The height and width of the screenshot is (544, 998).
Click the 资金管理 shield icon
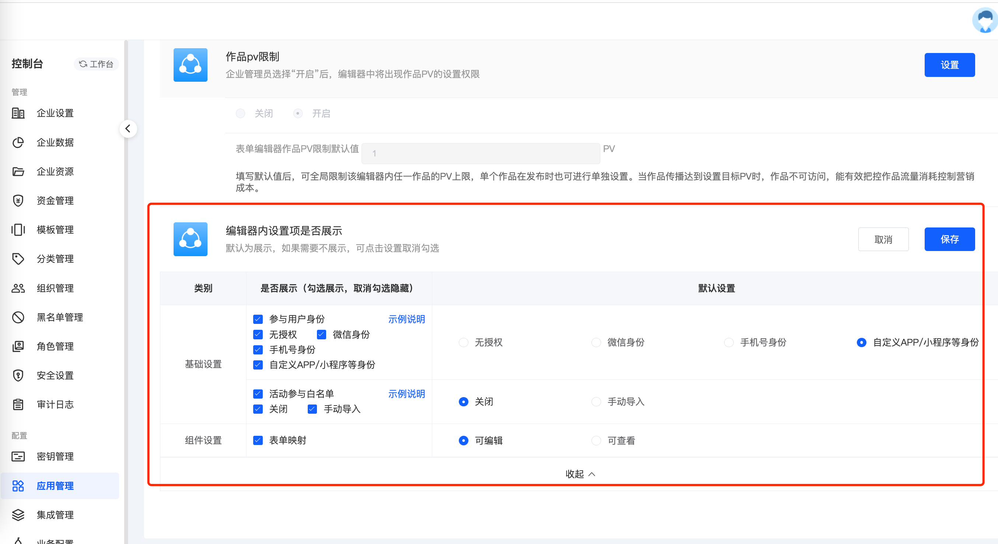(18, 201)
